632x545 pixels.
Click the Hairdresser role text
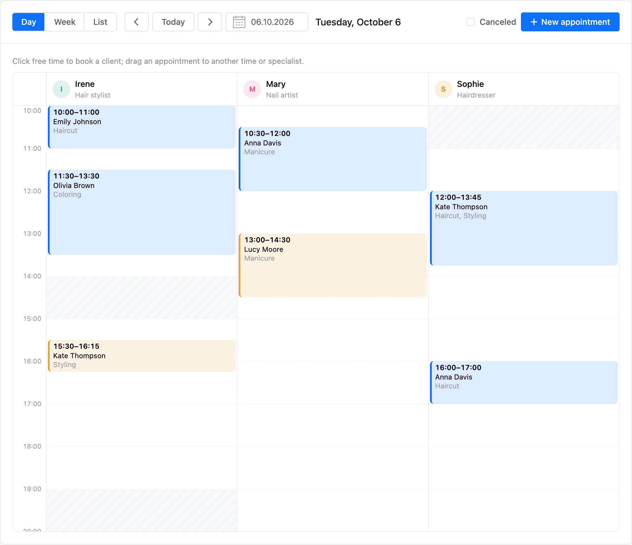(476, 95)
